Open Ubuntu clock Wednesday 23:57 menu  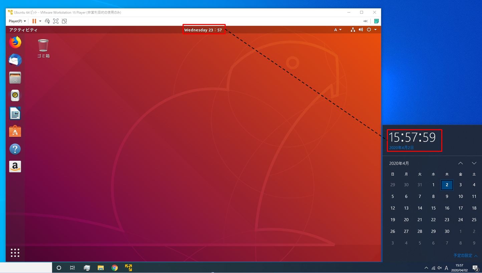click(203, 30)
